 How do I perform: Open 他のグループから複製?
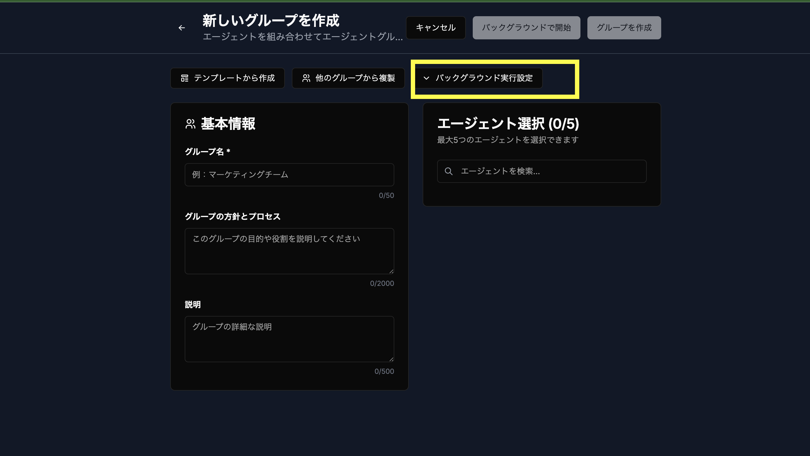pos(348,78)
